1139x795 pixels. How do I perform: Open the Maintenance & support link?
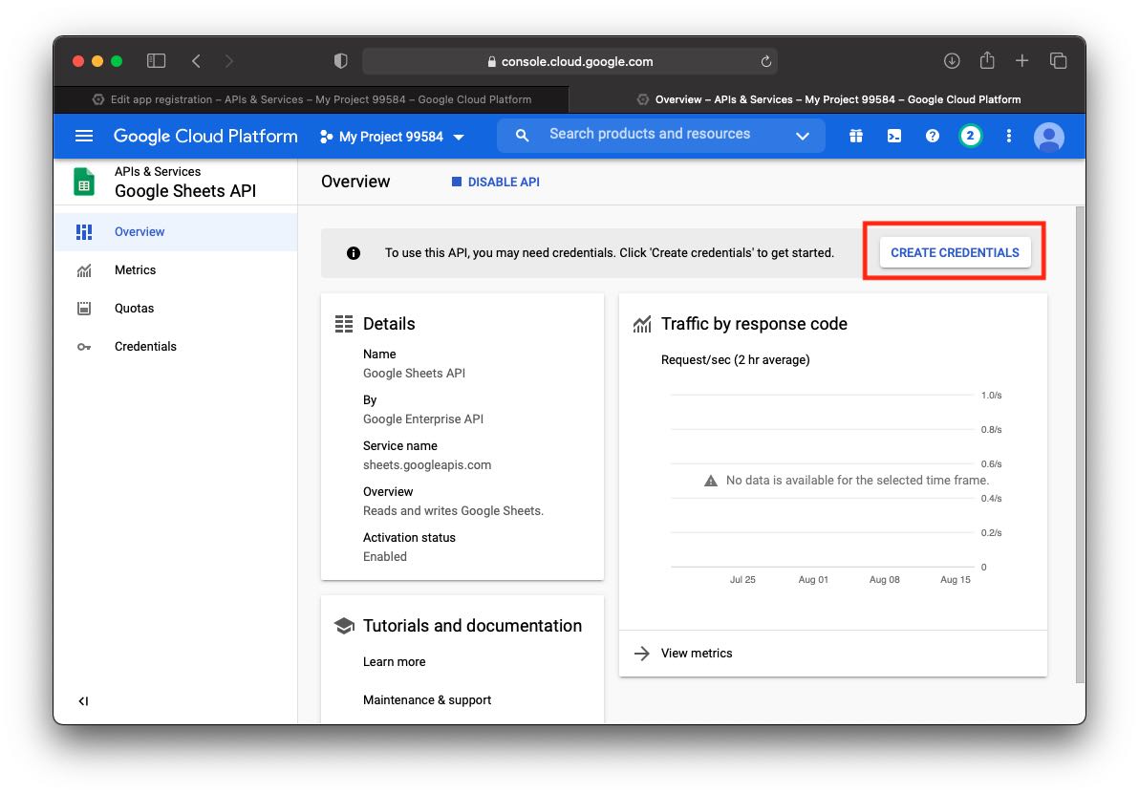[x=427, y=699]
